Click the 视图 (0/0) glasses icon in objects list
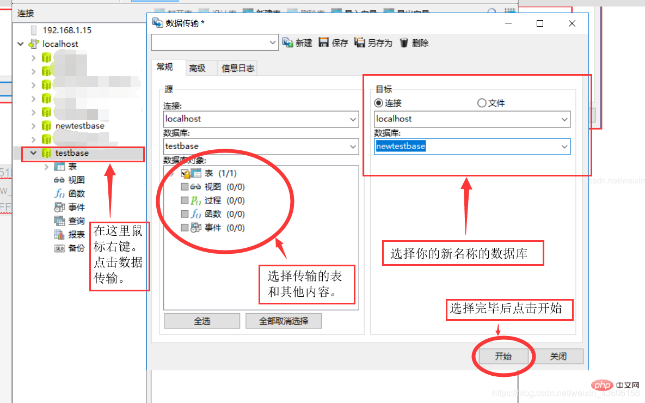This screenshot has width=645, height=403. pyautogui.click(x=196, y=187)
